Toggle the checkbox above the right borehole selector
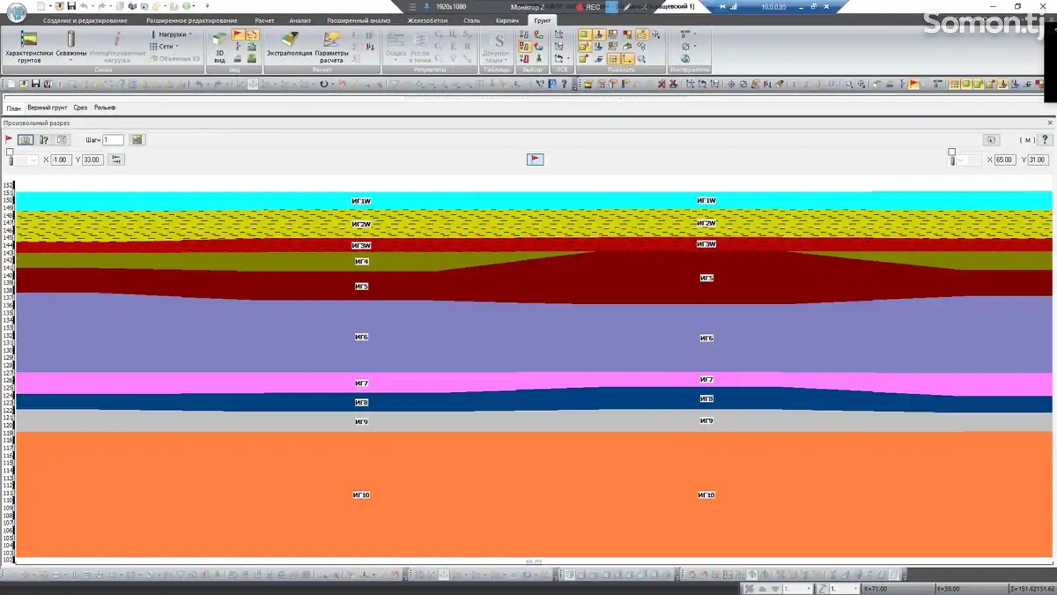This screenshot has height=595, width=1057. (x=952, y=152)
